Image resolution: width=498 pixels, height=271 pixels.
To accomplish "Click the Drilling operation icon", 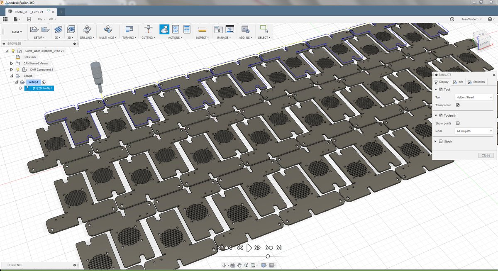I will click(x=86, y=29).
